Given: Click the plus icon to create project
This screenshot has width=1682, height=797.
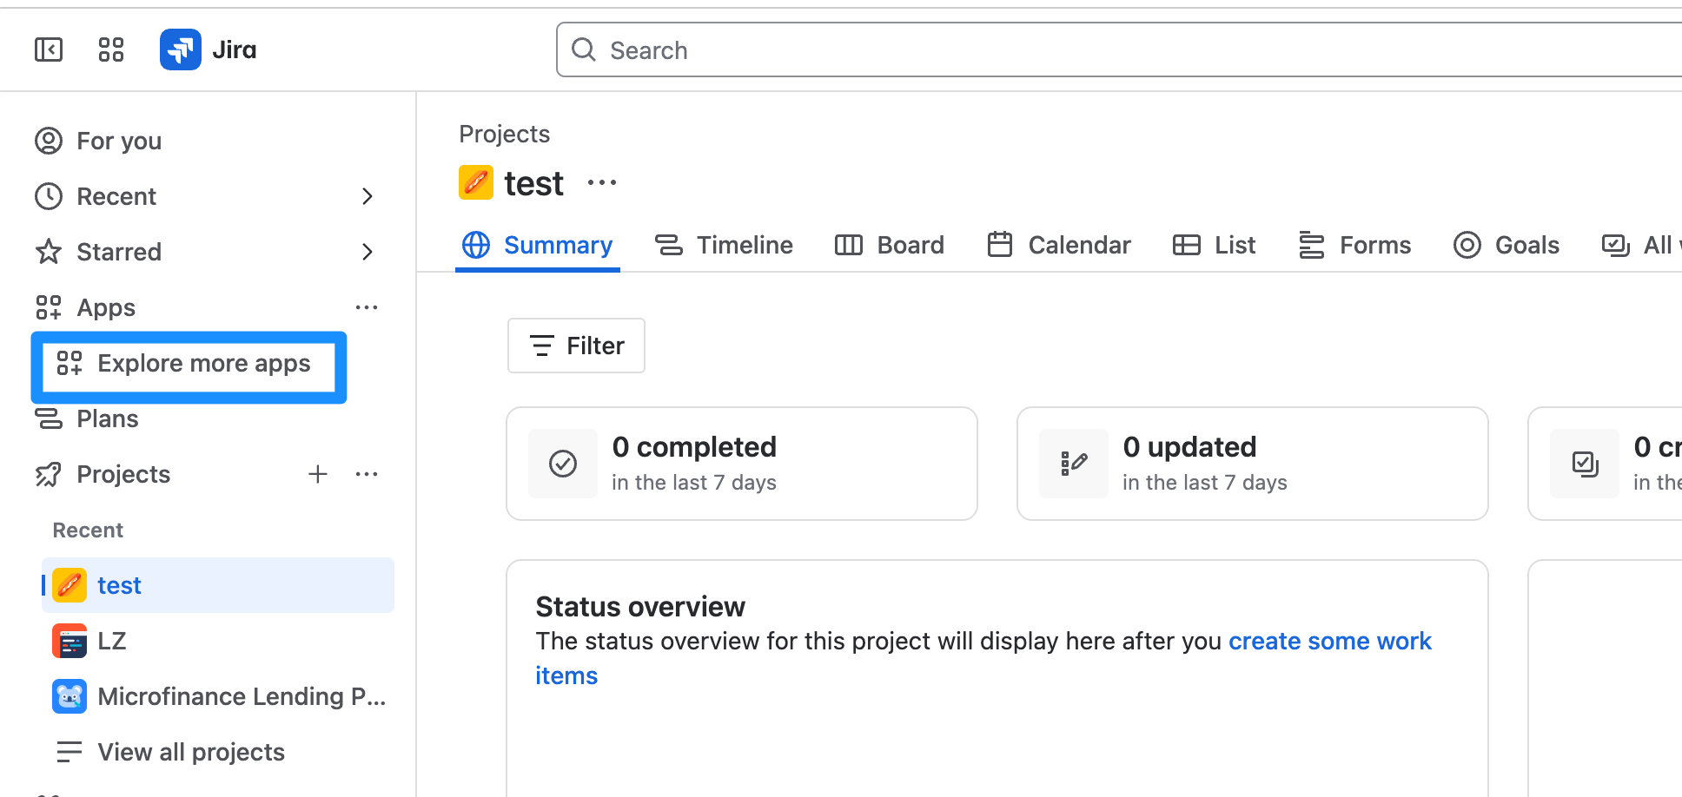Looking at the screenshot, I should [318, 474].
